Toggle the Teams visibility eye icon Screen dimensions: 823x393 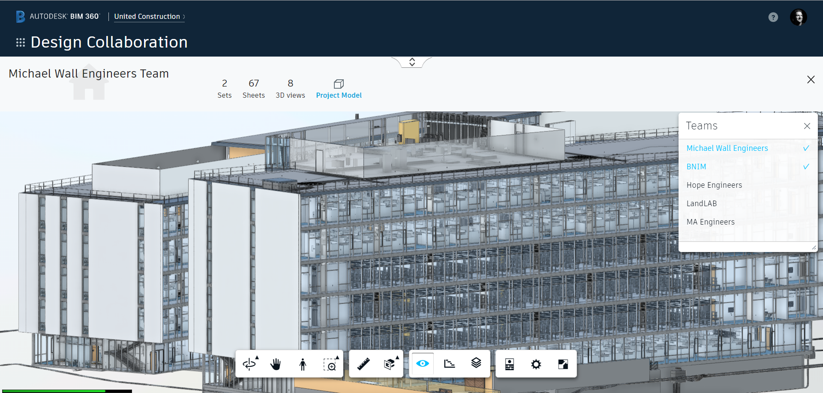[422, 363]
